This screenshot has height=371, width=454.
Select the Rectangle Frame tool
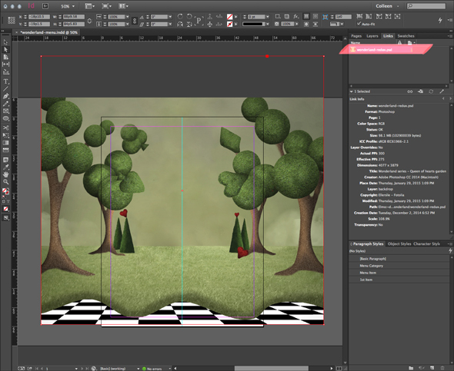(5, 111)
